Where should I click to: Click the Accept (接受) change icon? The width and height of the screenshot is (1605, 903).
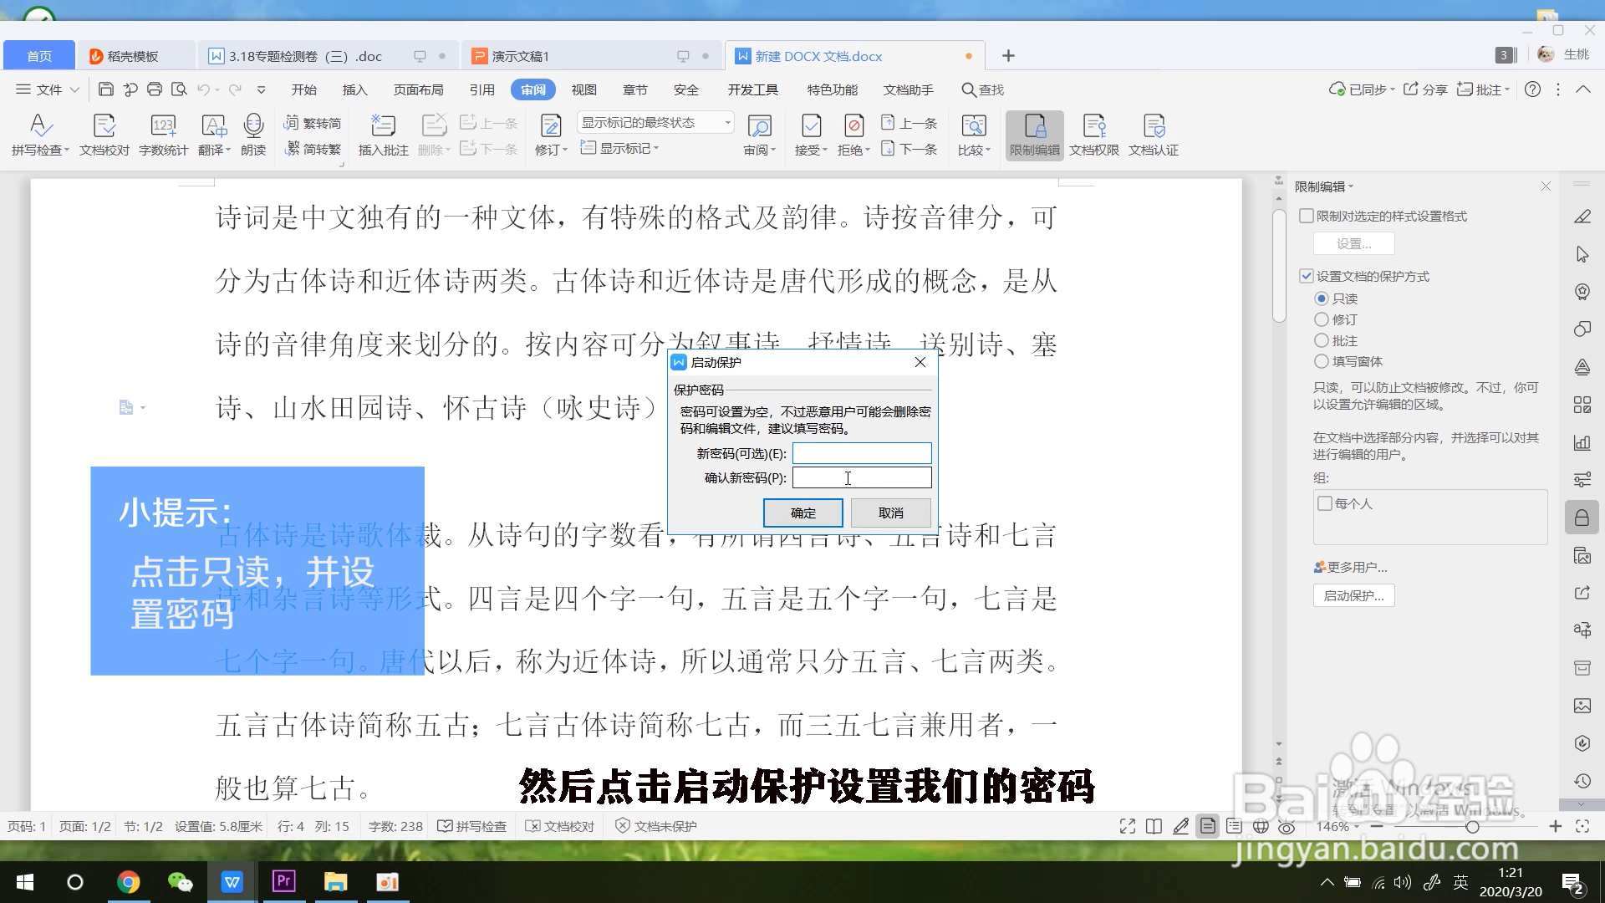(x=811, y=134)
